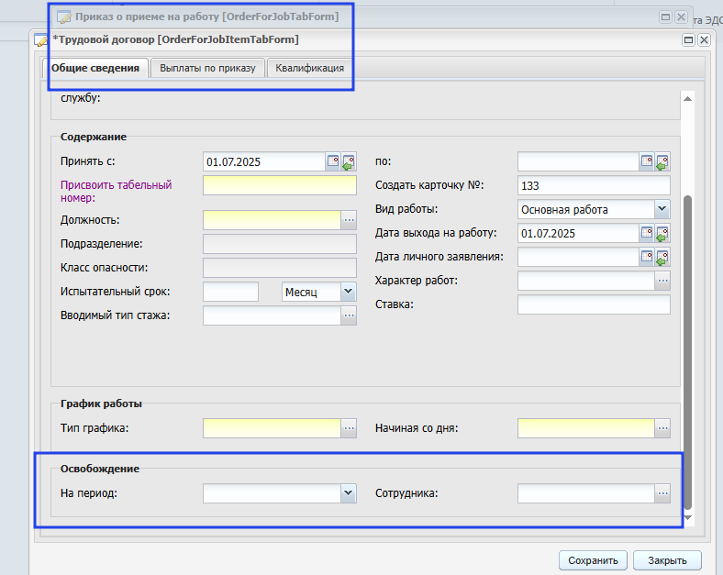Image resolution: width=723 pixels, height=575 pixels.
Task: Click the Освобождение group heading
Action: [x=100, y=469]
